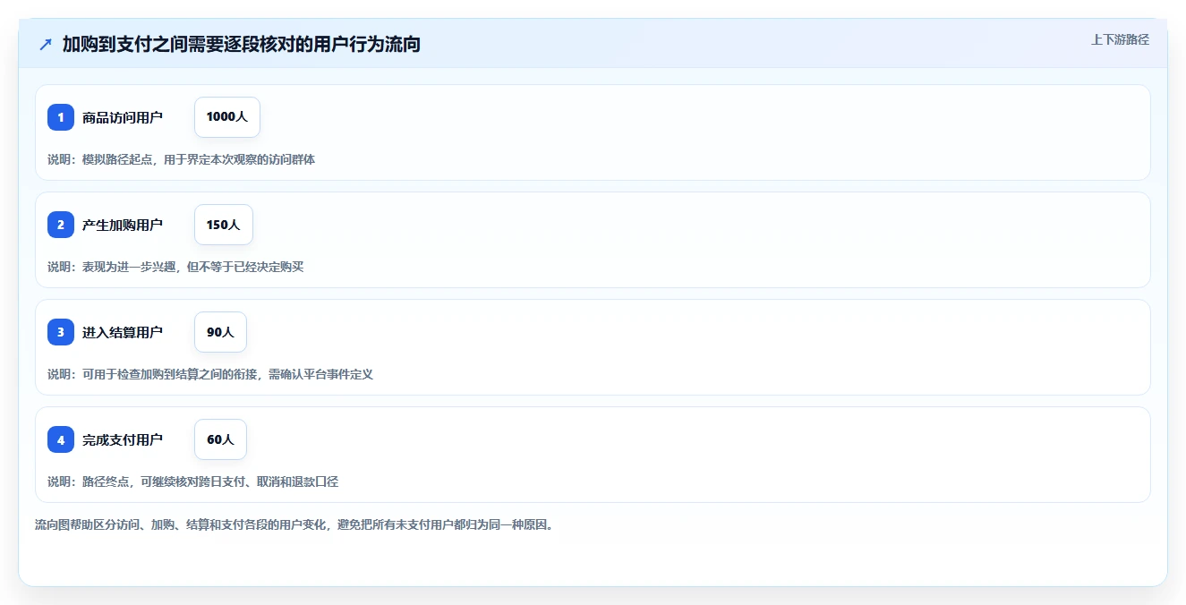Click the footer sentence starting with 流向图帮助区分
The image size is (1186, 605).
294,524
